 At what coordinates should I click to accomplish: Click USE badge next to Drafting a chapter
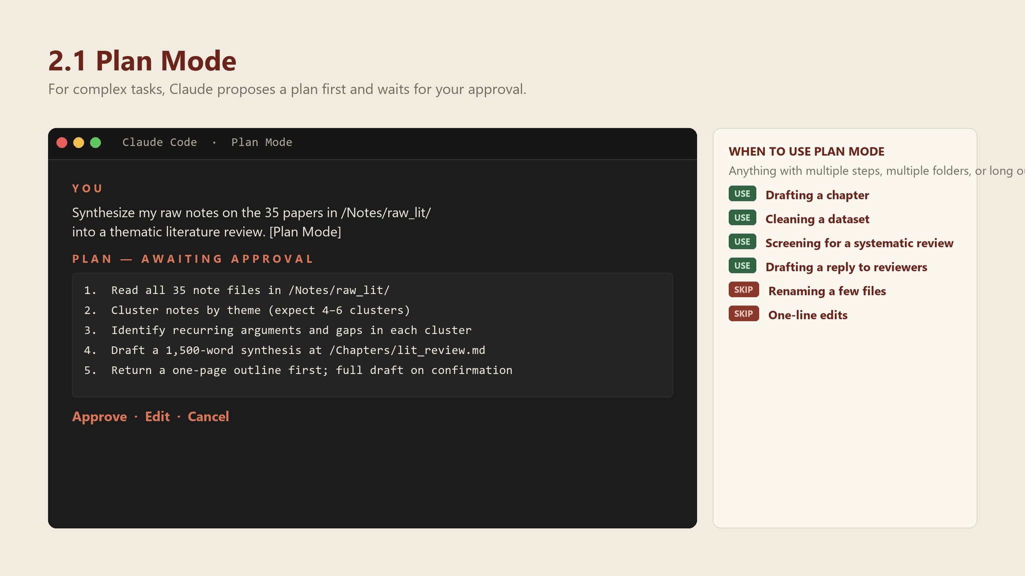coord(742,194)
